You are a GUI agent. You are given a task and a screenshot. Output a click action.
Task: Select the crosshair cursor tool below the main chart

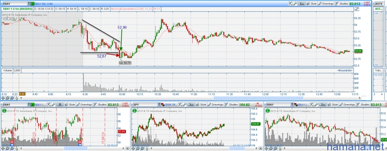pyautogui.click(x=3, y=98)
